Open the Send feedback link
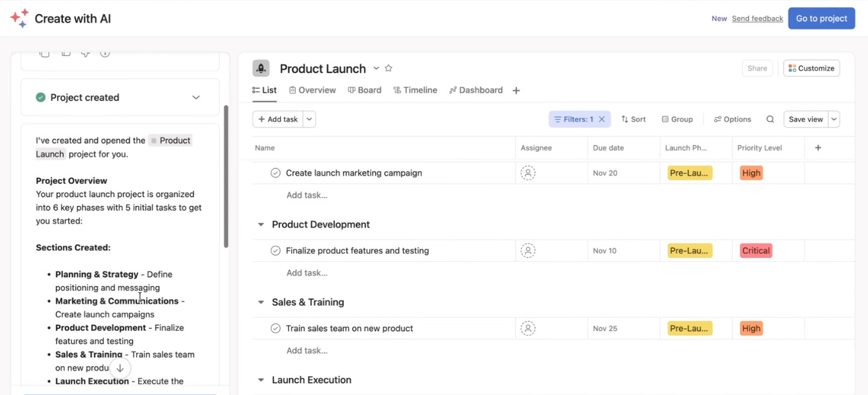The height and width of the screenshot is (395, 868). click(x=757, y=19)
